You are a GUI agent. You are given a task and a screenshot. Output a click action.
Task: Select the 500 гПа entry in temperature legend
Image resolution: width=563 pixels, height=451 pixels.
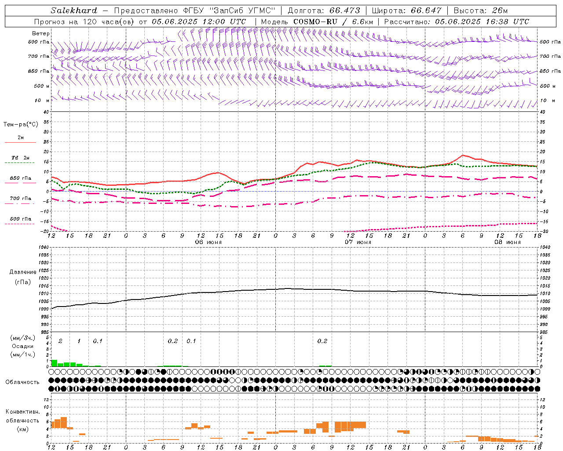point(21,219)
